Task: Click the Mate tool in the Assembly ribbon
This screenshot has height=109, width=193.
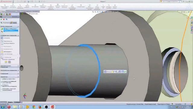Action: [x=20, y=7]
